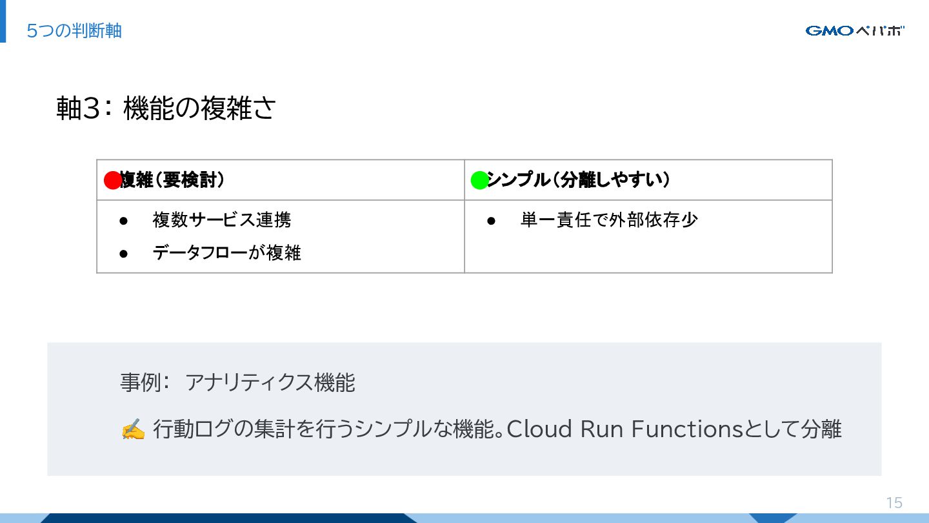
Task: Click the データフローが複雑 bullet item
Action: (x=227, y=252)
